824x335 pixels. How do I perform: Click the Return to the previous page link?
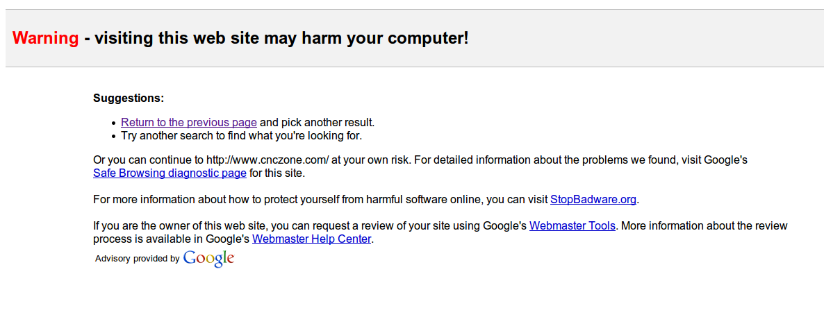(188, 123)
